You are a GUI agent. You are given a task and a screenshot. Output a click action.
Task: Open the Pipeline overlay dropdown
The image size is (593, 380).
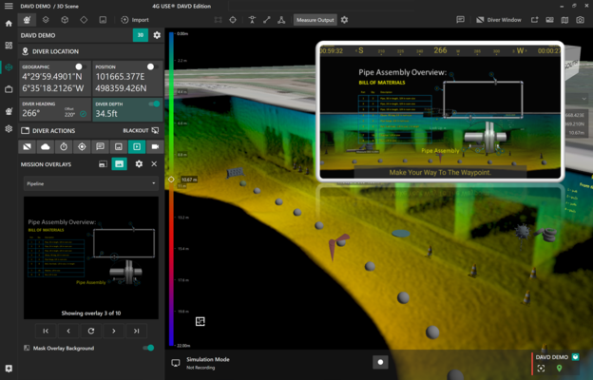(x=91, y=183)
